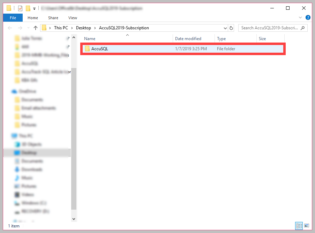Open the Share ribbon tab
The height and width of the screenshot is (233, 315).
coord(53,18)
